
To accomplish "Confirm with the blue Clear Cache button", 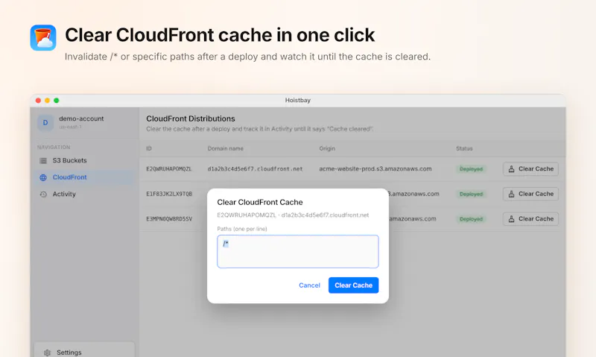I will click(353, 285).
